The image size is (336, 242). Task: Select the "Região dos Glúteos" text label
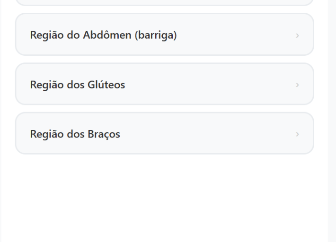pos(78,85)
